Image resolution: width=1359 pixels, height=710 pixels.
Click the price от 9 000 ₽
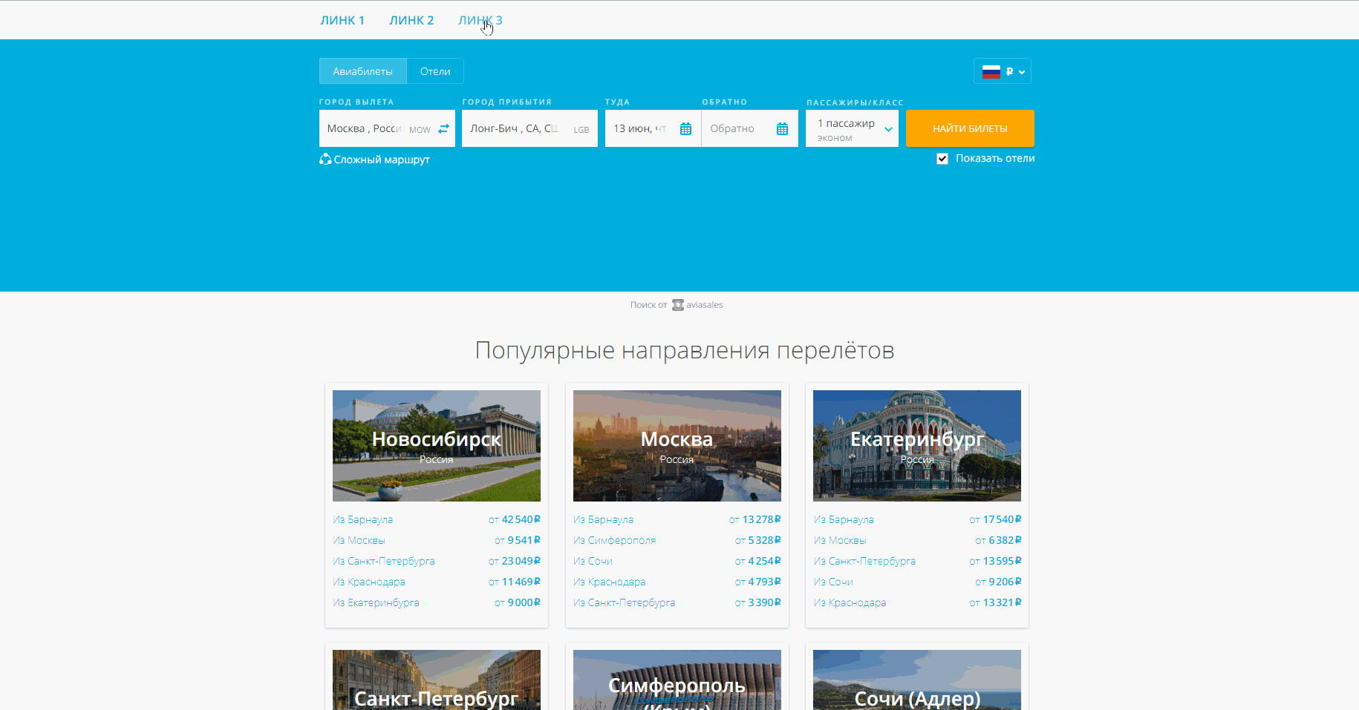518,602
